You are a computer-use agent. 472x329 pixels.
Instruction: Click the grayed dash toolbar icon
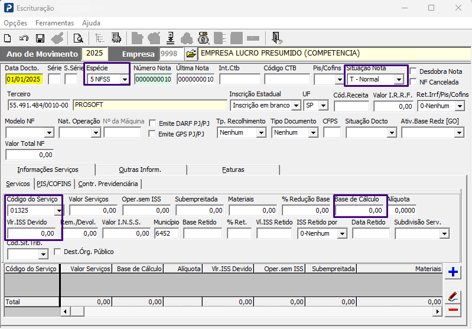[253, 38]
